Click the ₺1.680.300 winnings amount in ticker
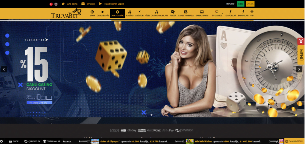The image size is (305, 144). click(246, 142)
